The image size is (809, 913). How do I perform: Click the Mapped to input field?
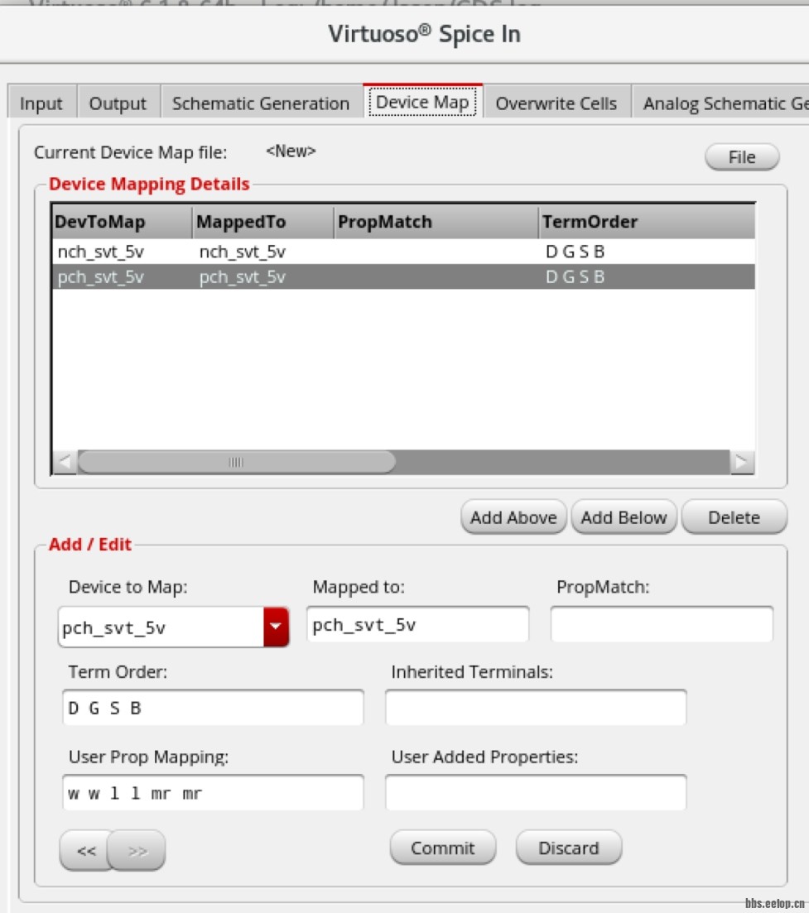[417, 624]
